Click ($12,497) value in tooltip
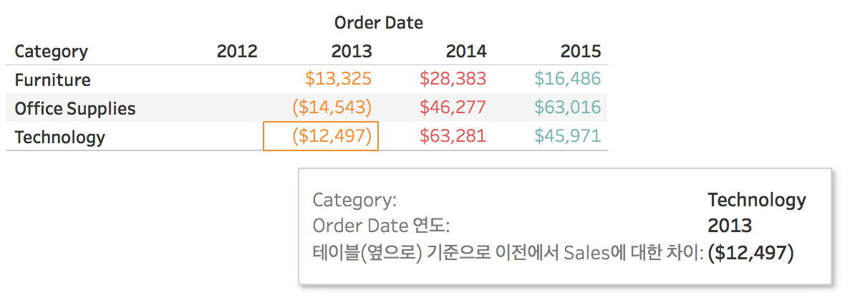855x298 pixels. [x=750, y=253]
